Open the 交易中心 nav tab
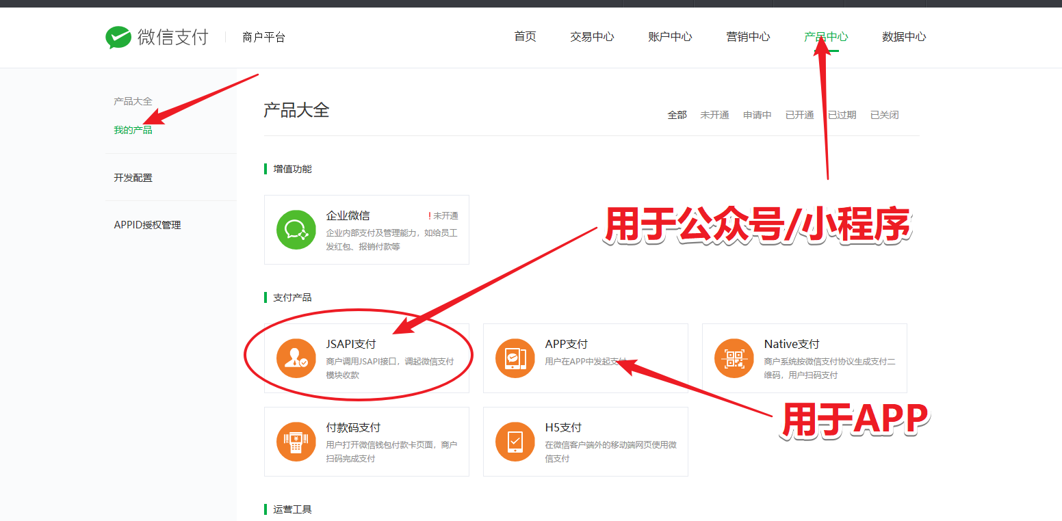This screenshot has height=521, width=1062. (592, 37)
